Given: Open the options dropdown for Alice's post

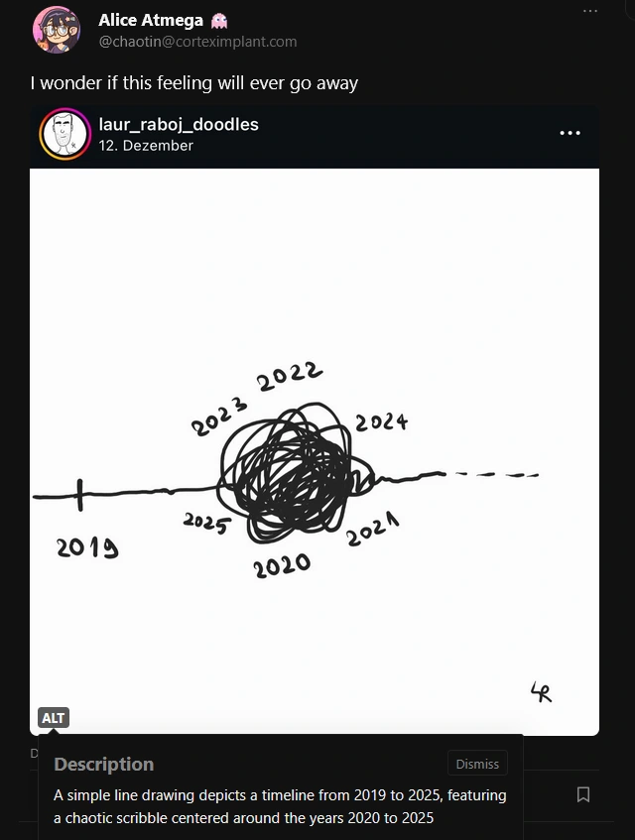Looking at the screenshot, I should click(x=590, y=10).
